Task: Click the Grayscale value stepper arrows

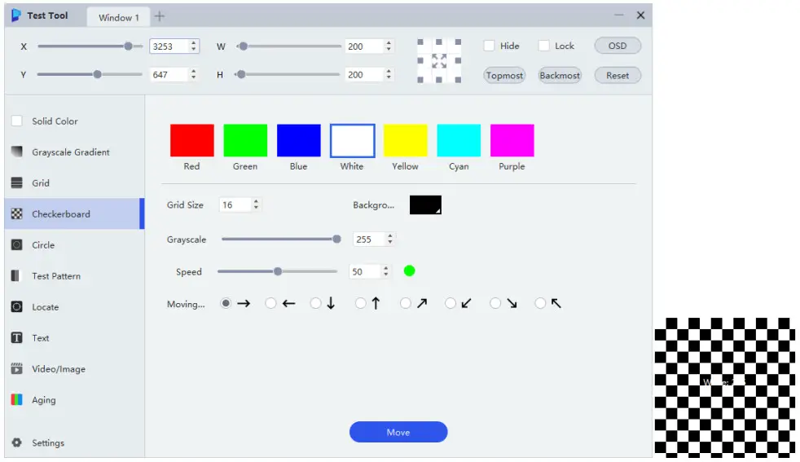Action: [389, 239]
